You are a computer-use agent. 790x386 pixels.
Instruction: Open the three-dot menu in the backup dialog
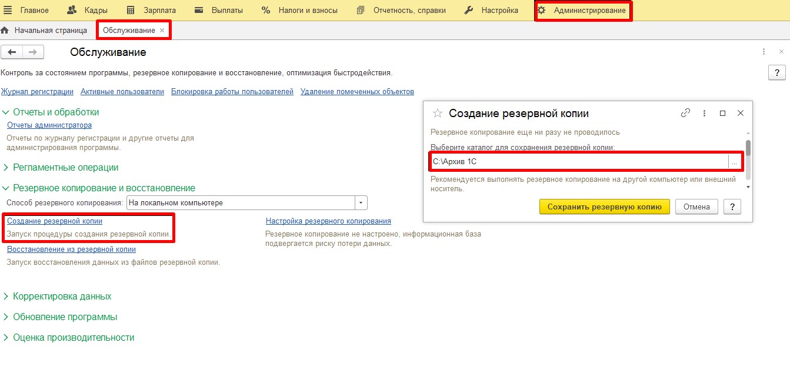click(704, 114)
